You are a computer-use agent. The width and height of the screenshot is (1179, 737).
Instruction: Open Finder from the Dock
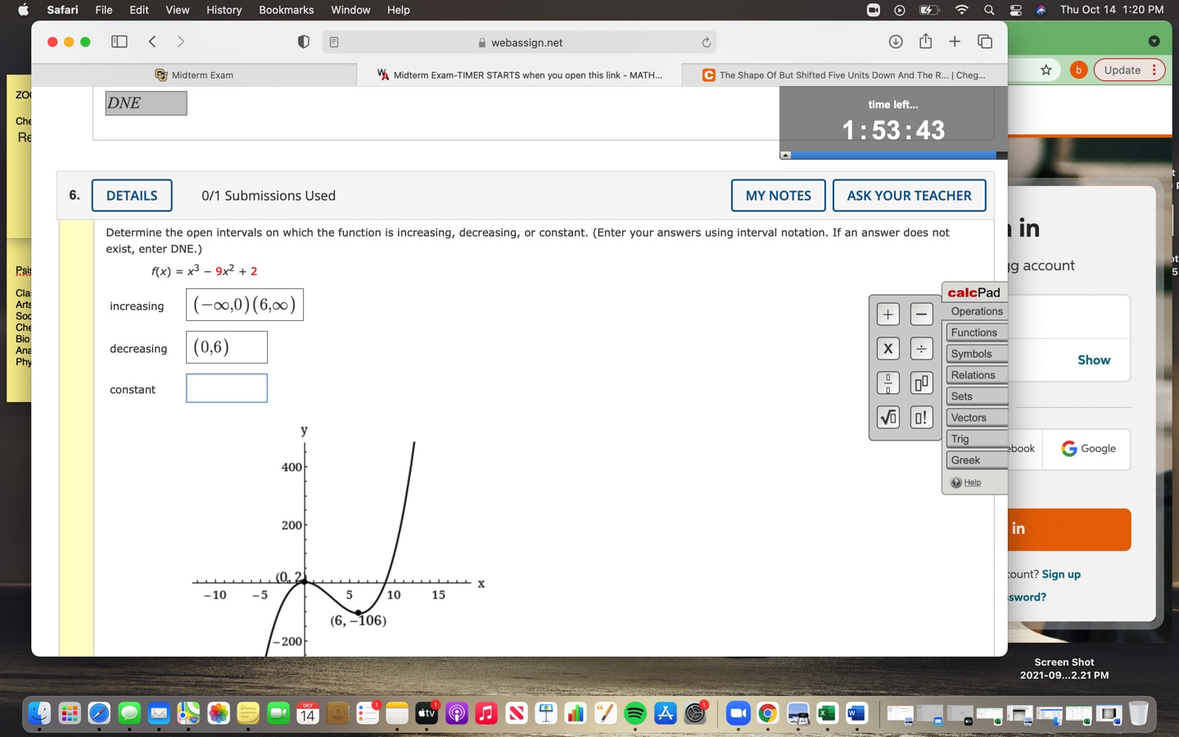tap(39, 713)
